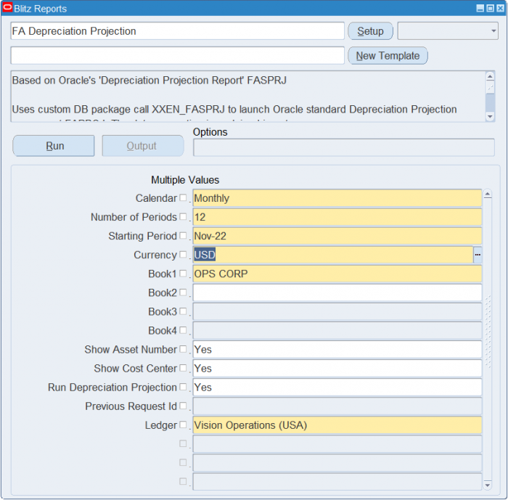The image size is (508, 500).
Task: Click the Currency field showing USD
Action: click(333, 255)
